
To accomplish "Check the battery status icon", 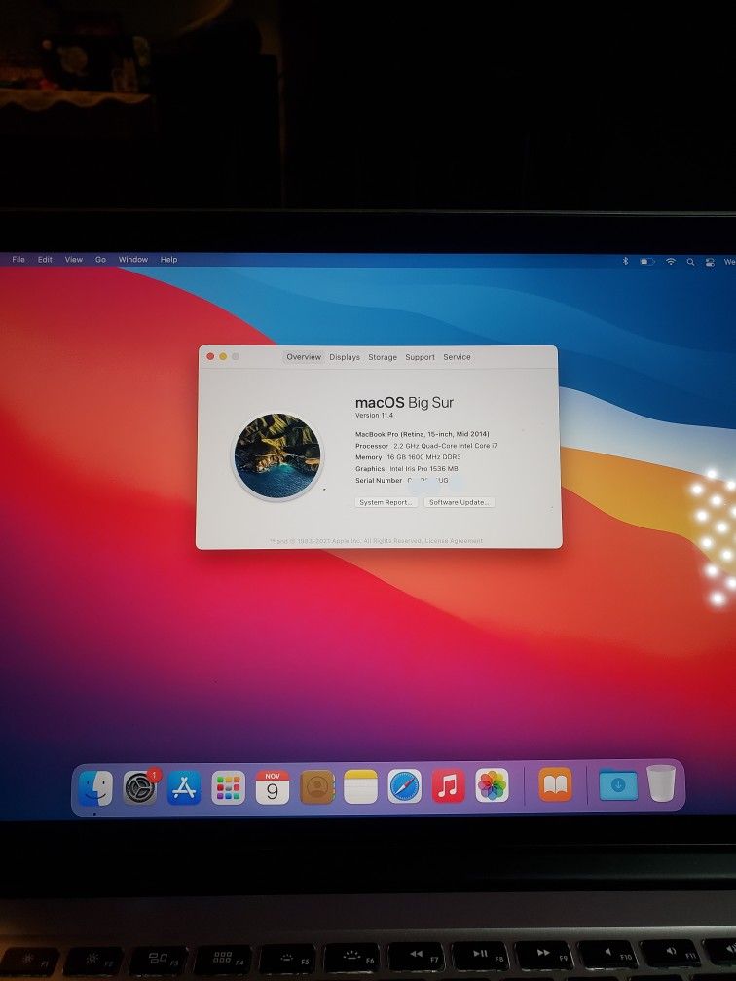I will pos(646,262).
